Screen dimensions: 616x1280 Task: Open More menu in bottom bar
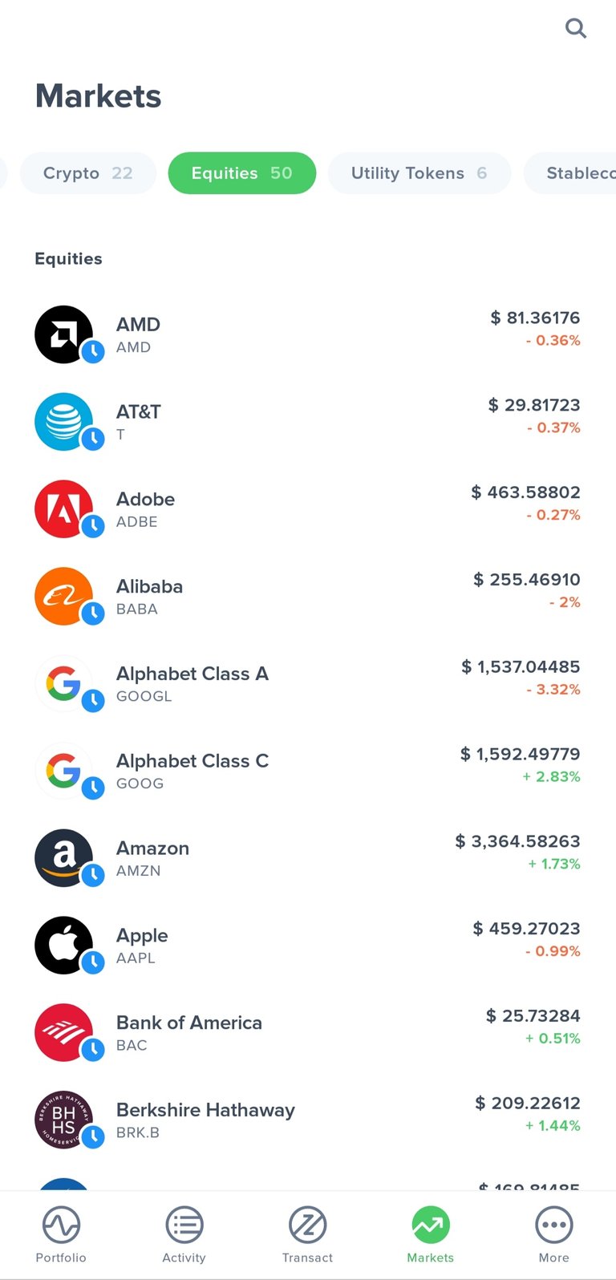coord(554,1235)
